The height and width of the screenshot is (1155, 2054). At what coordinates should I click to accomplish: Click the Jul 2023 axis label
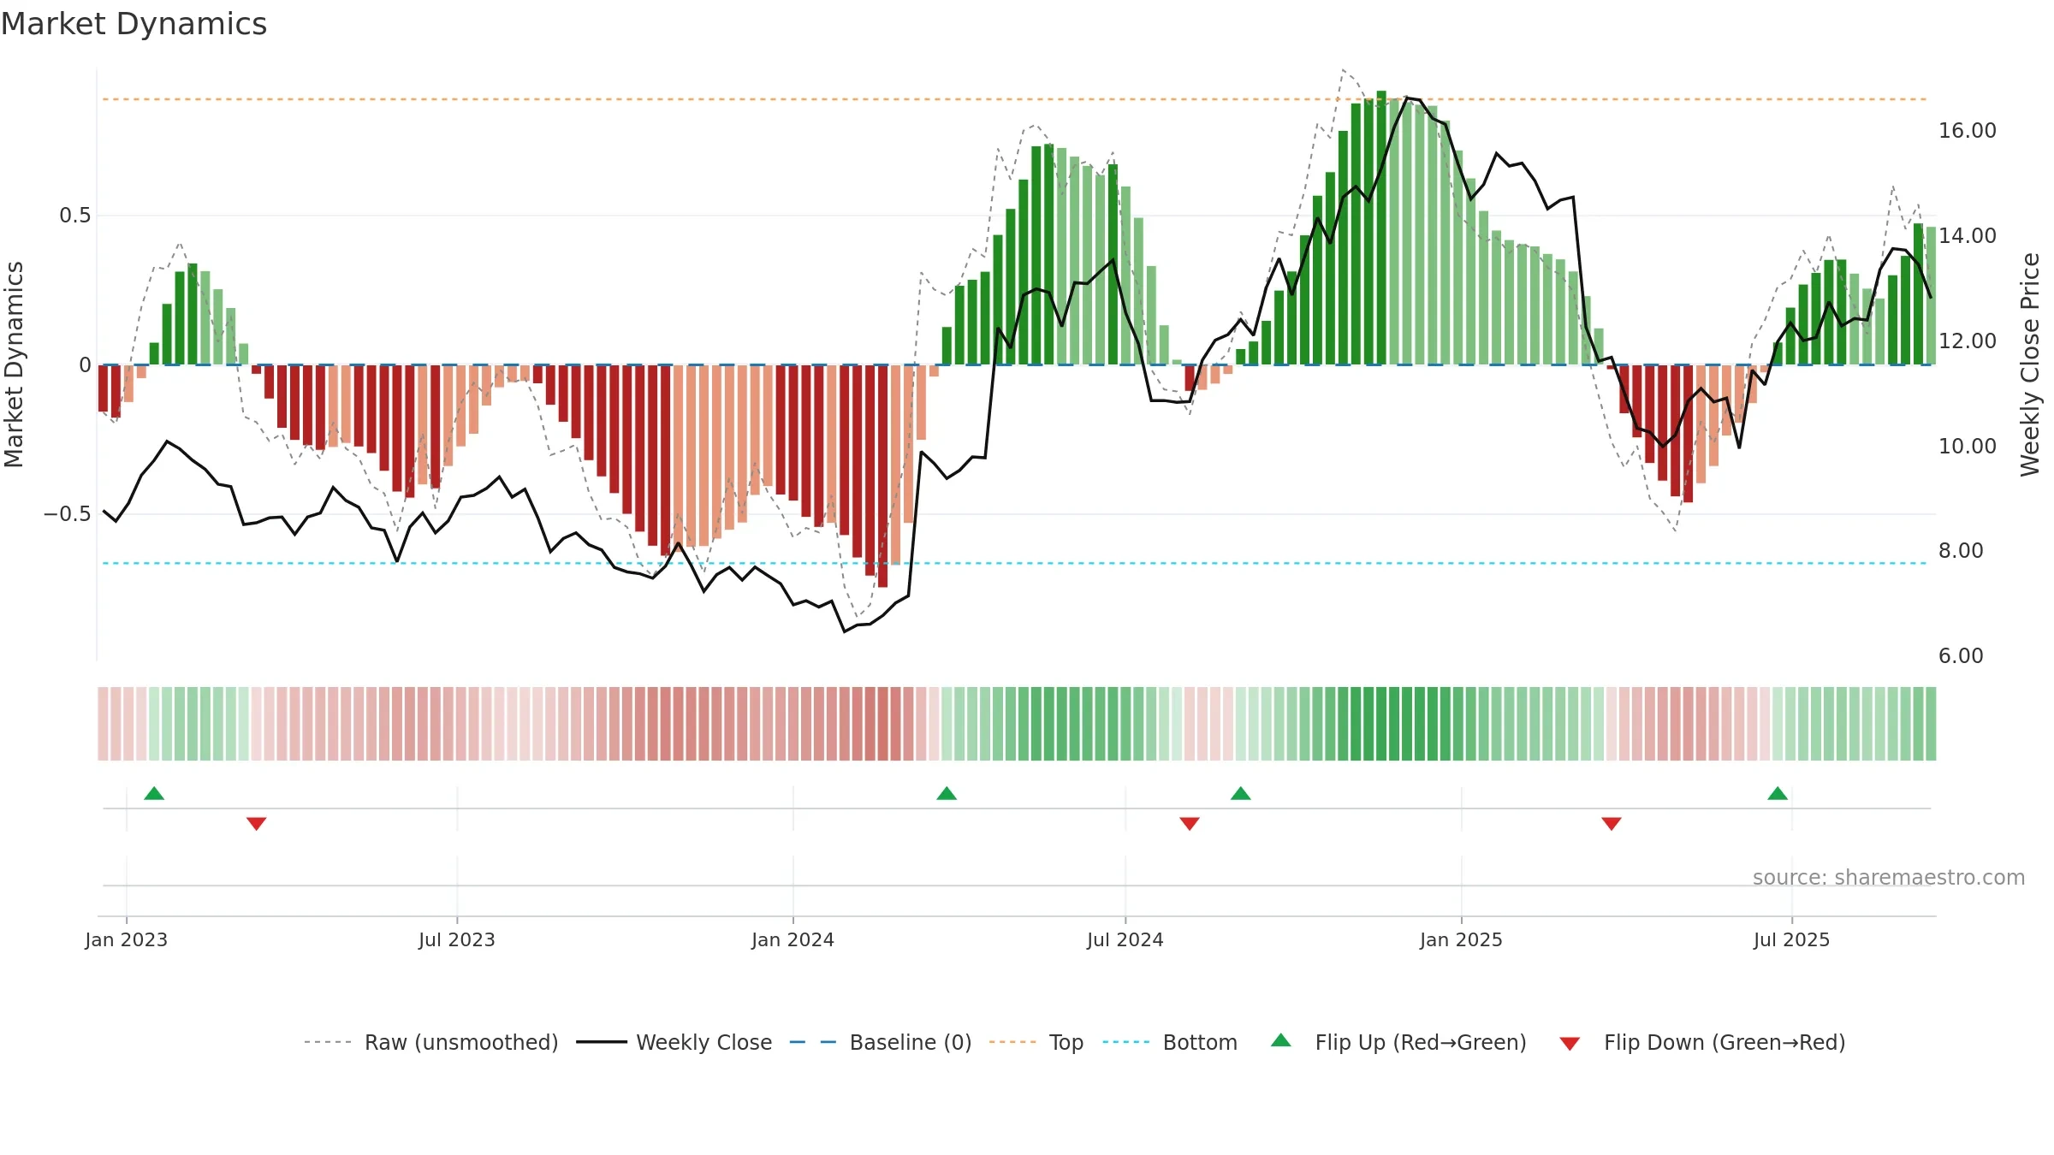(457, 939)
